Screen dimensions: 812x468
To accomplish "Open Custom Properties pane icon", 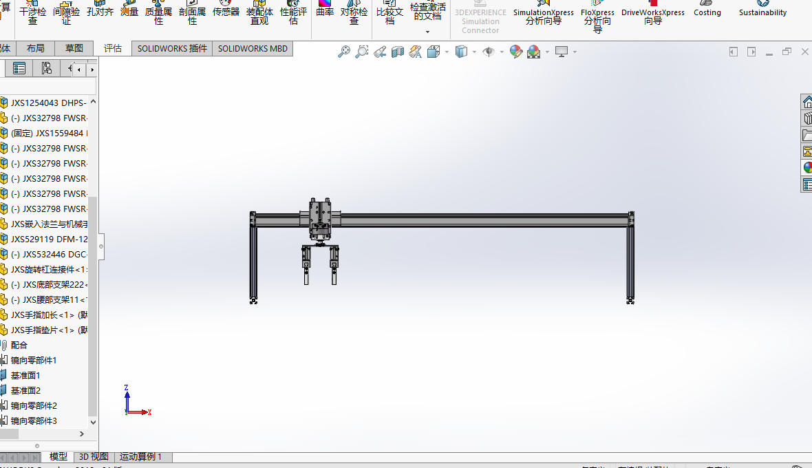I will pos(806,184).
